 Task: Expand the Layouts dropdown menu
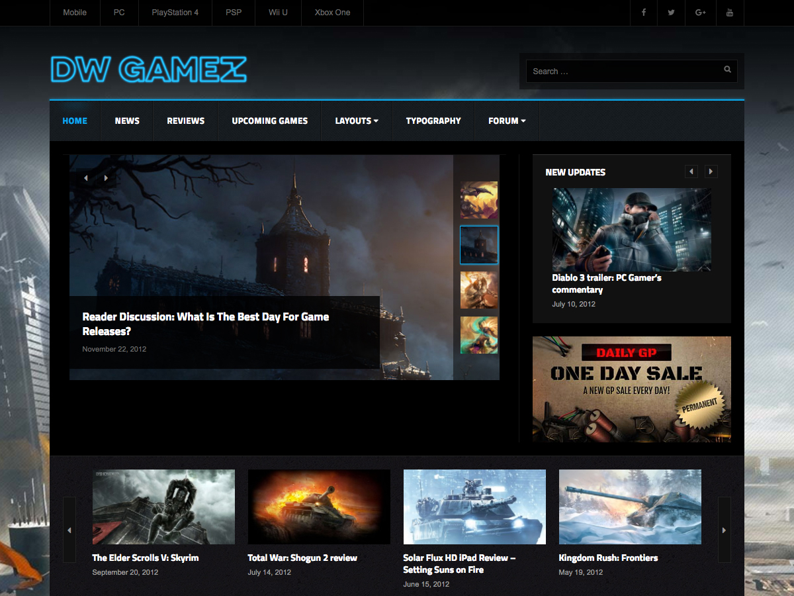pos(357,121)
